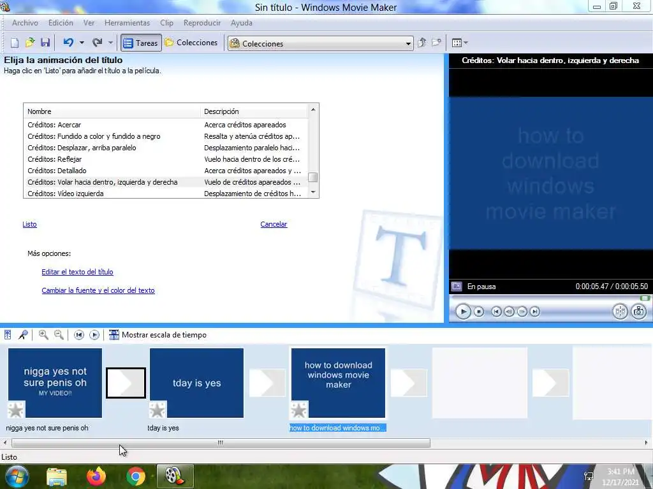Open the Ver menu
The image size is (653, 489).
click(89, 23)
